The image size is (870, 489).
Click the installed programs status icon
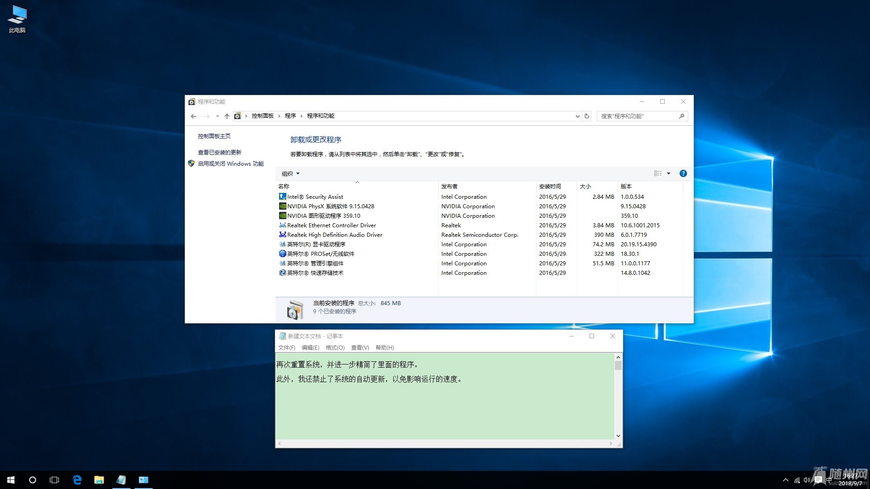pos(295,310)
